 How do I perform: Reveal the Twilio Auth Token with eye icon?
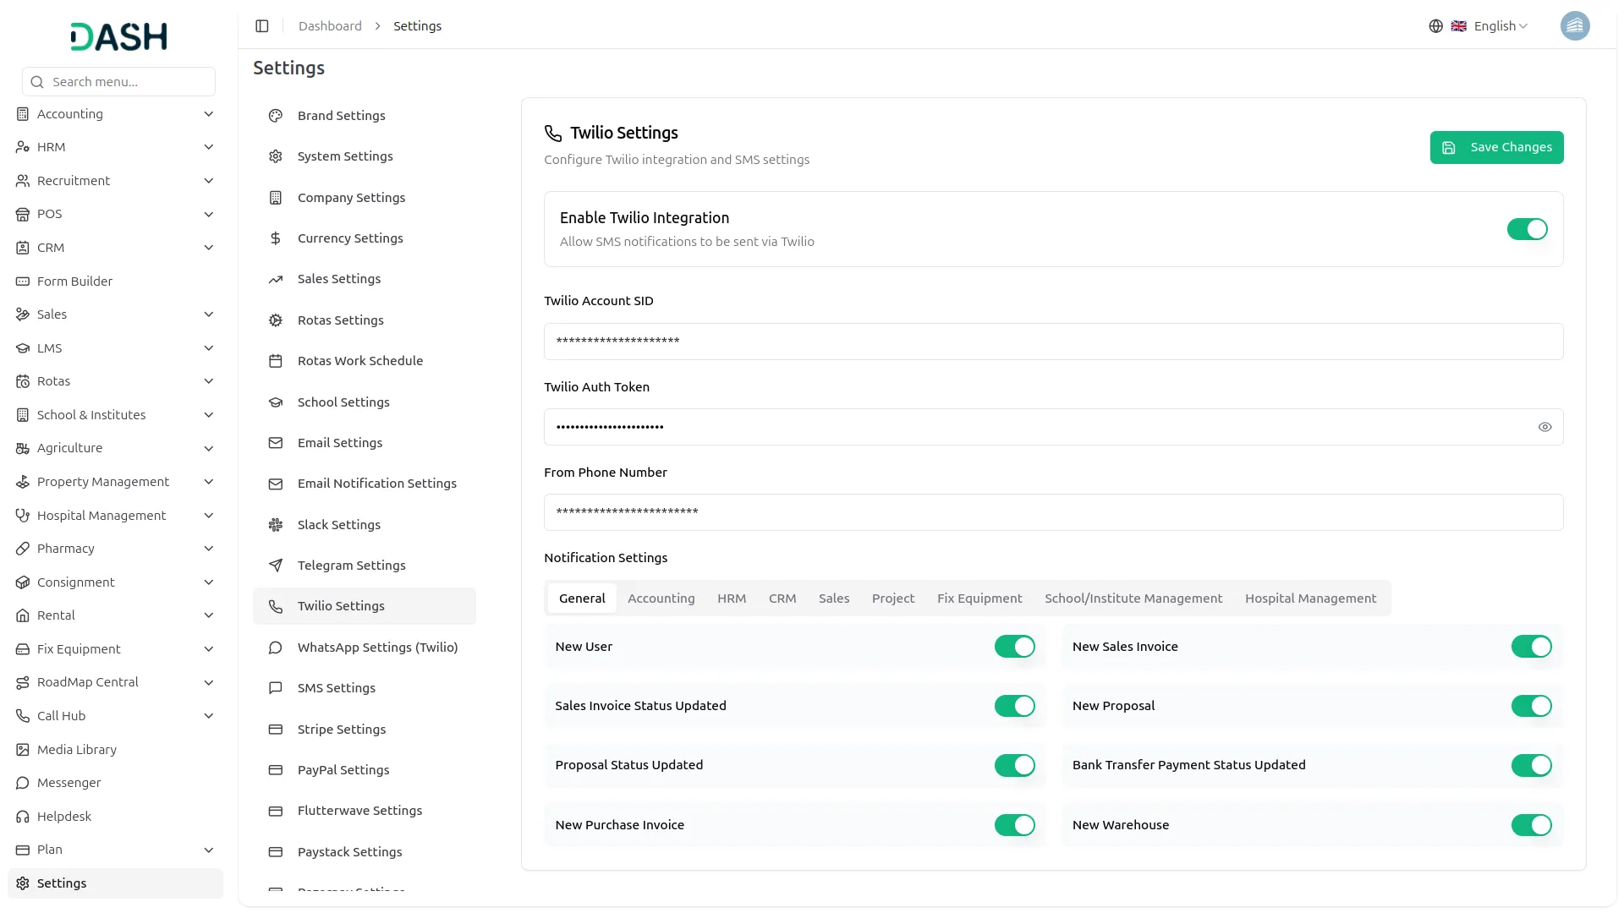(x=1545, y=427)
